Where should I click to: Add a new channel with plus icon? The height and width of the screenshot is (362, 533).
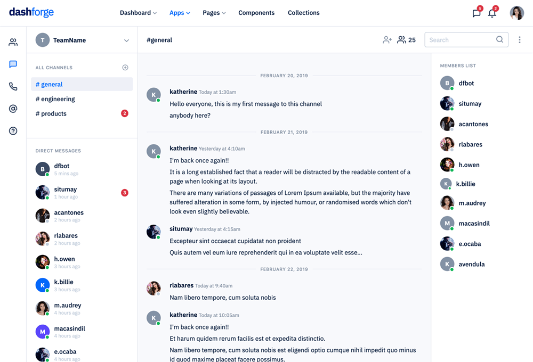point(125,68)
